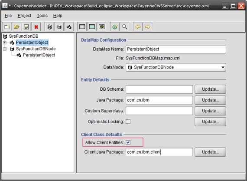This screenshot has width=247, height=181.
Task: Open a project using the folder icon
Action: tap(16, 27)
